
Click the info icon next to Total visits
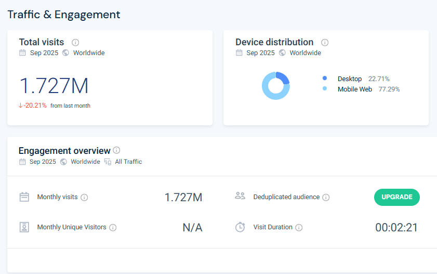(x=75, y=43)
